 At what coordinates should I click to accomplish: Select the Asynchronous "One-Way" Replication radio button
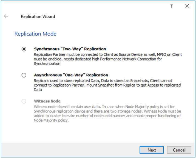pos(24,75)
